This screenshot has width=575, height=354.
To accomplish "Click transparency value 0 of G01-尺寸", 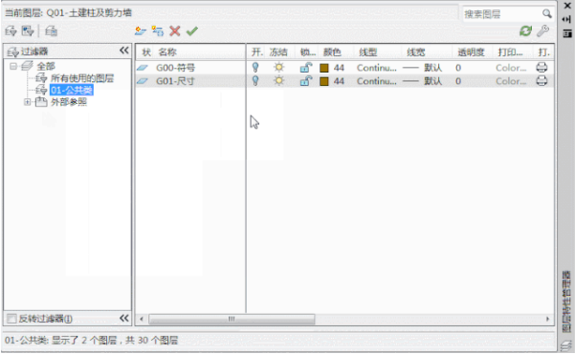I will click(x=458, y=81).
